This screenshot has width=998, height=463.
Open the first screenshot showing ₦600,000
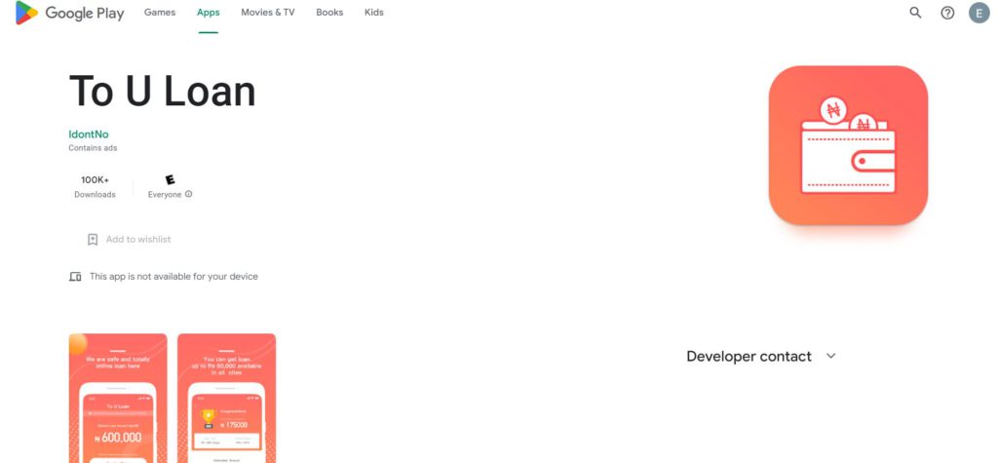118,398
